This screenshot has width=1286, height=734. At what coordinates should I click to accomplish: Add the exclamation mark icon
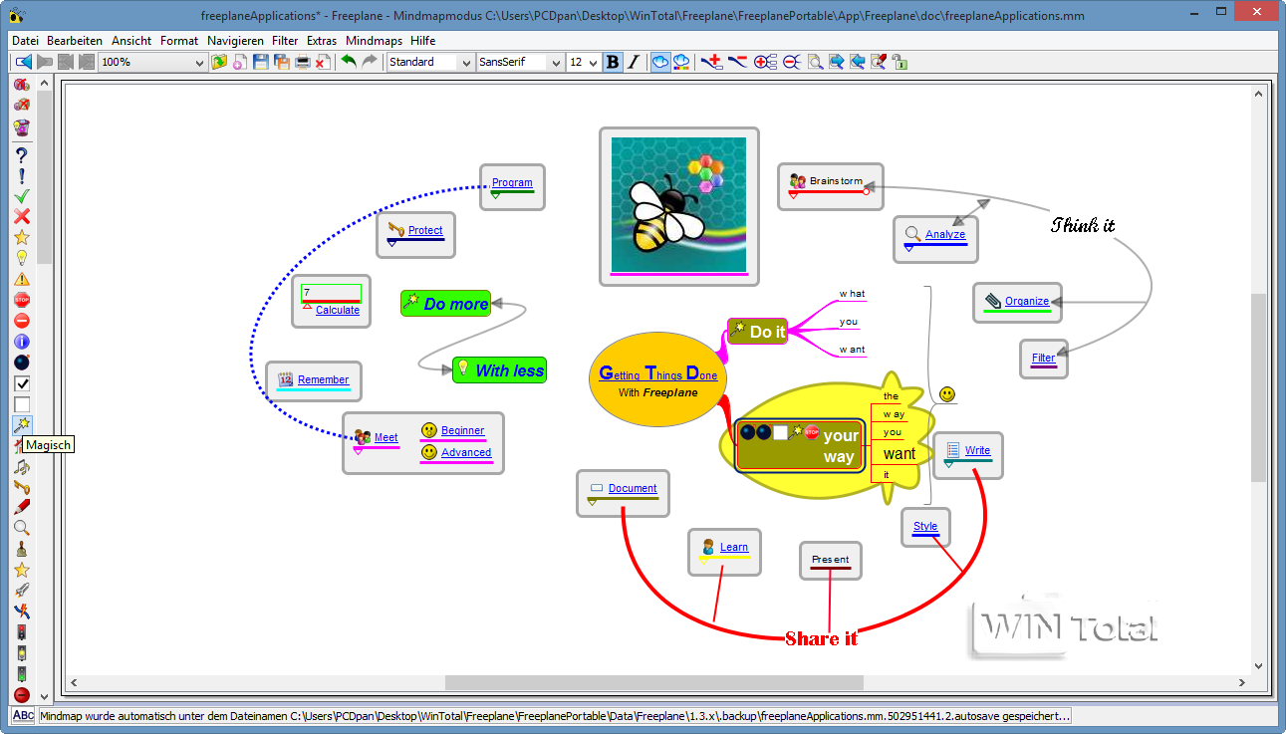click(x=21, y=176)
